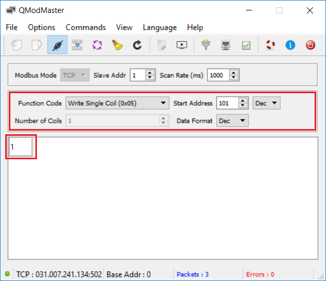Click the blue About info icon
Image resolution: width=326 pixels, height=281 pixels.
click(290, 45)
